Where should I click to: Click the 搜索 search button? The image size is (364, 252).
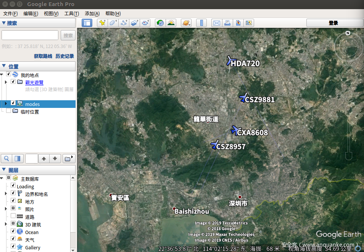(68, 35)
